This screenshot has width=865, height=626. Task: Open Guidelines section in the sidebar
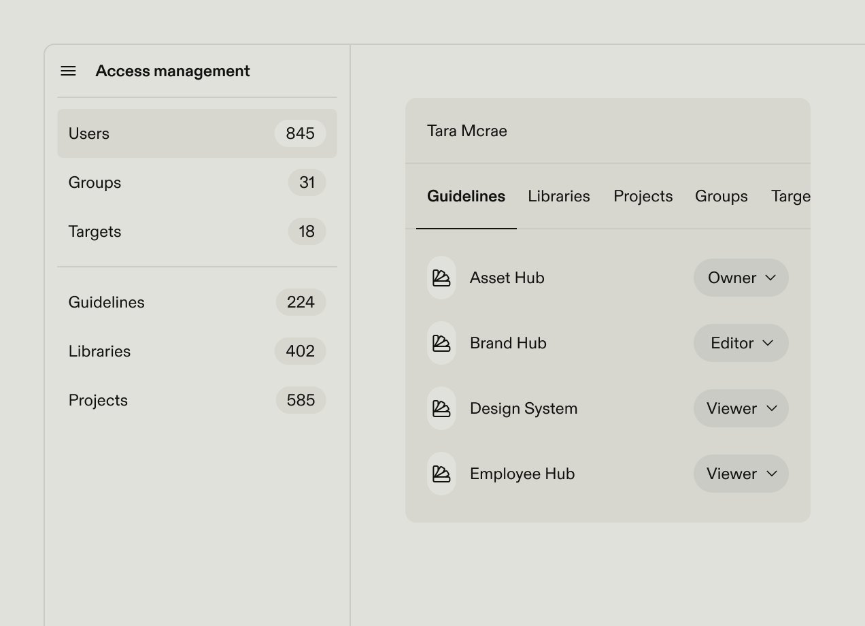[x=197, y=302]
